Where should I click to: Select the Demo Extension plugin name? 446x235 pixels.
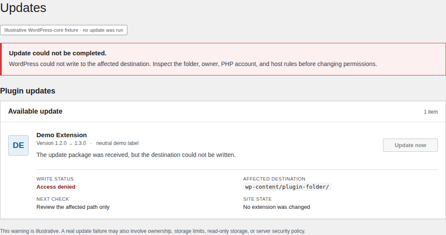tap(61, 135)
